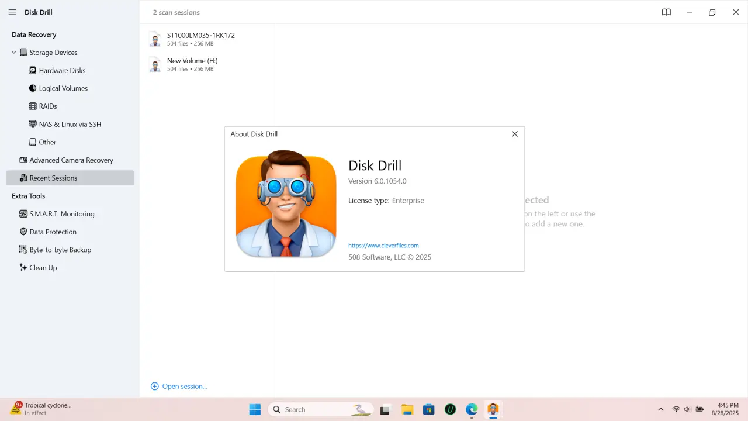
Task: Click the Logical Volumes pie icon
Action: coord(33,88)
